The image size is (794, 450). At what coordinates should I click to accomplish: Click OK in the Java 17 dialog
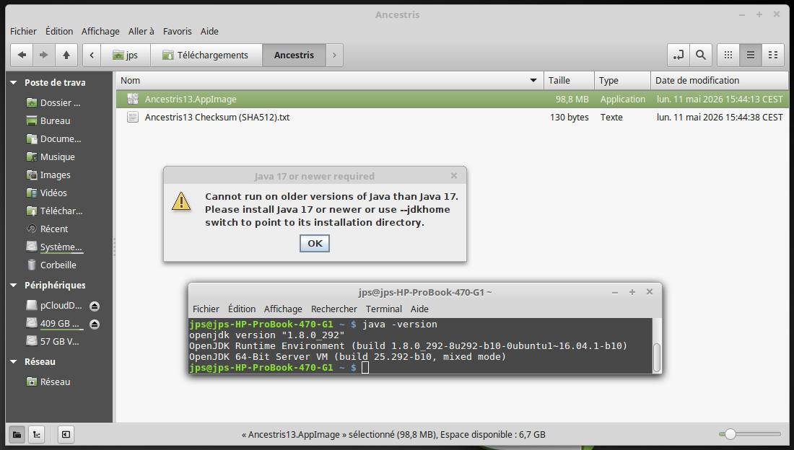[x=315, y=244]
